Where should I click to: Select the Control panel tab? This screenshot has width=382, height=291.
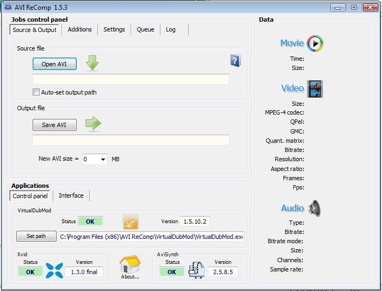click(x=30, y=196)
